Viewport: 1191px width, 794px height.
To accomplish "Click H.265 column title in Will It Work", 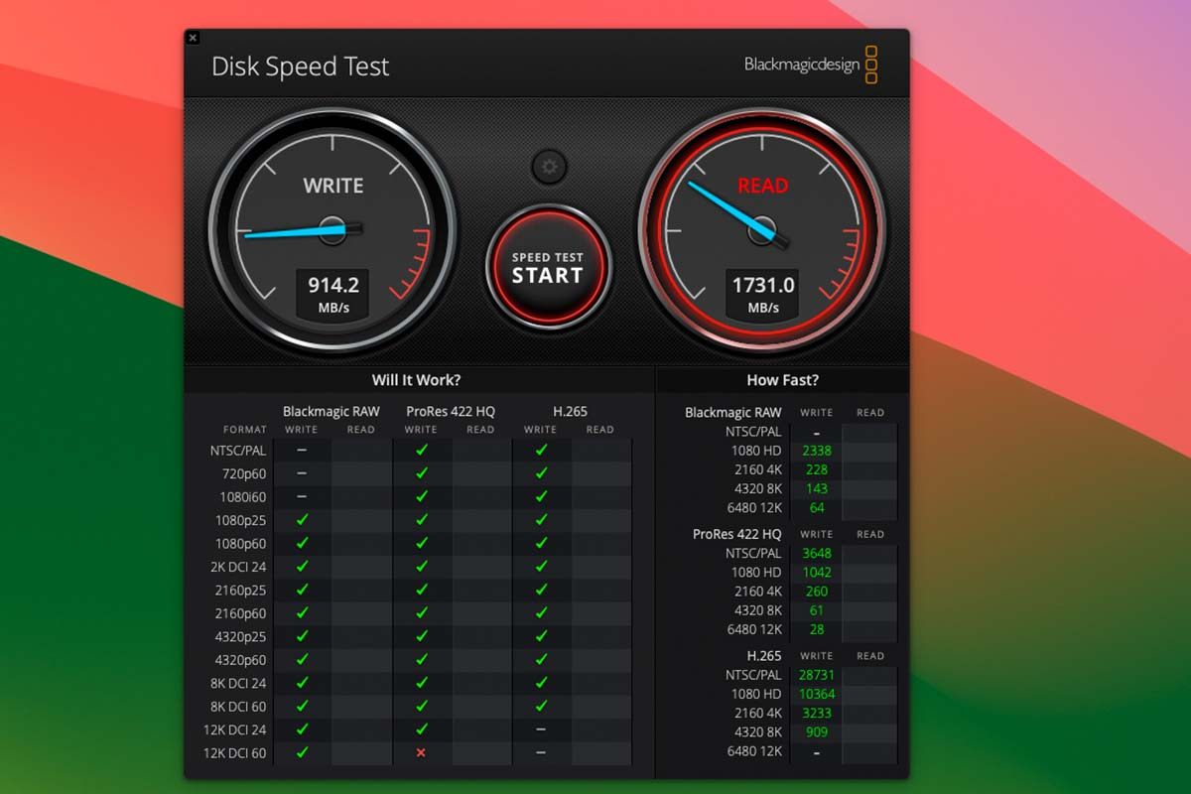I will point(571,411).
